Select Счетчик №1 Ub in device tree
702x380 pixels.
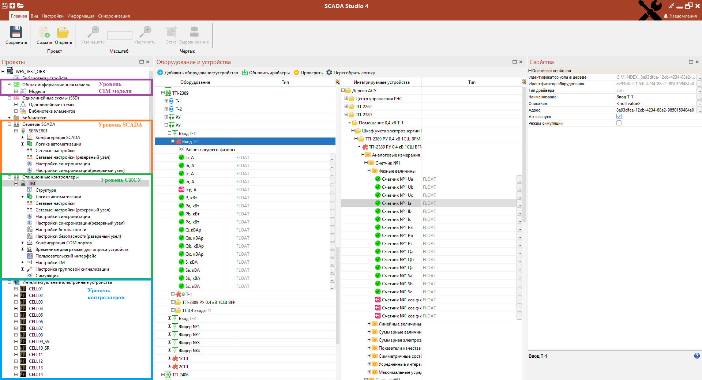(x=397, y=187)
